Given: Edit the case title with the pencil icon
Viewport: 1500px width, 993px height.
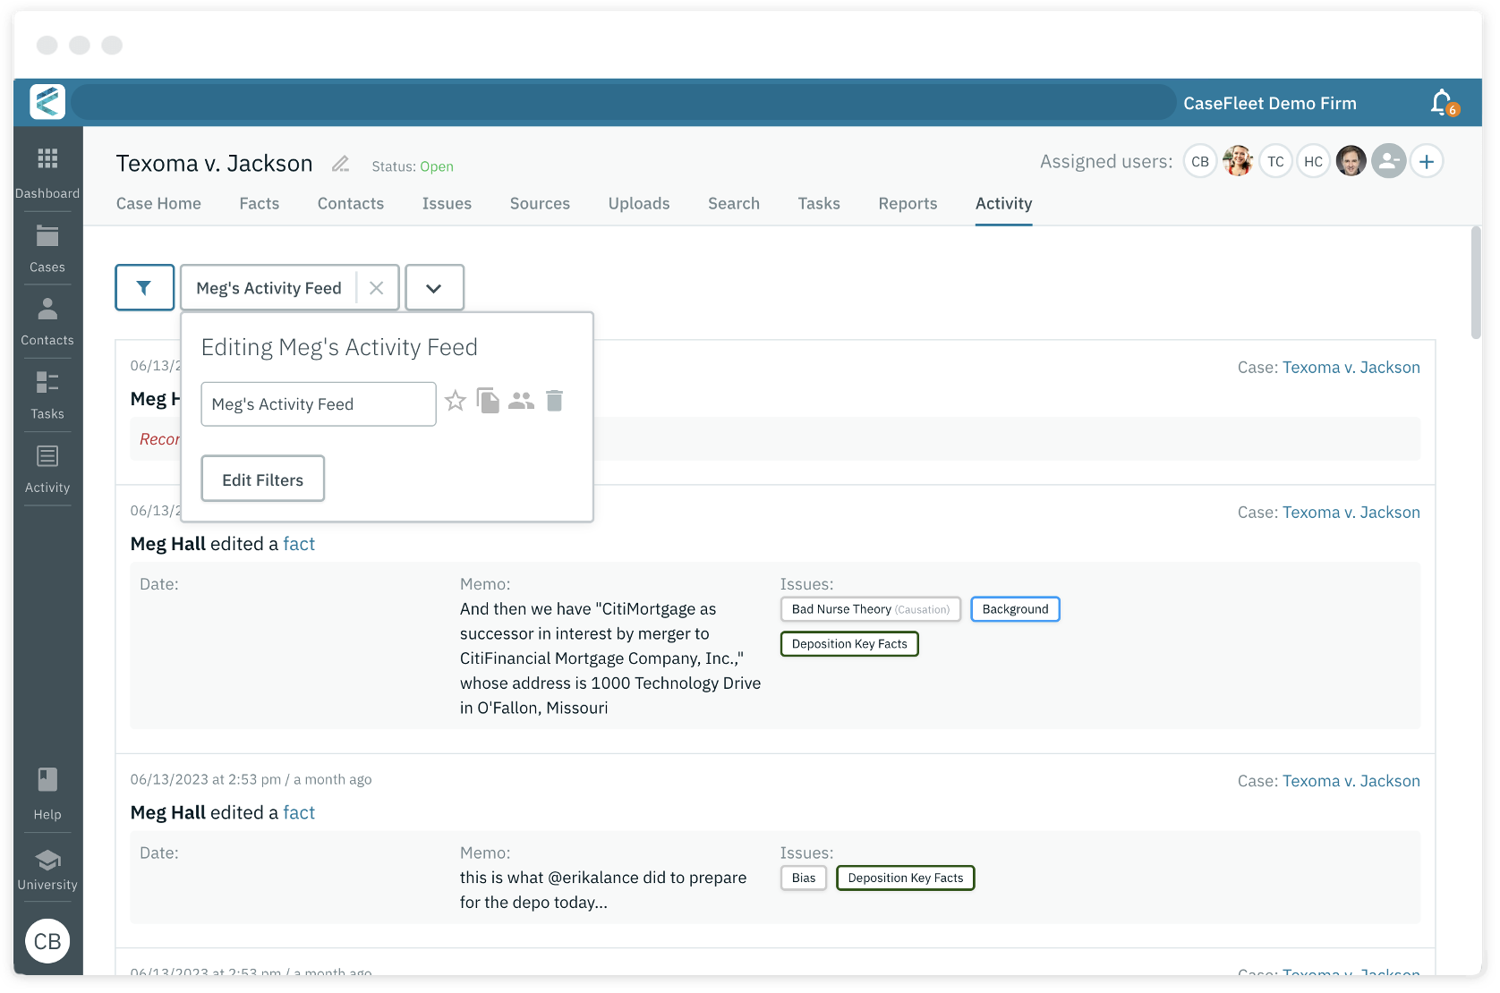Looking at the screenshot, I should pyautogui.click(x=340, y=164).
